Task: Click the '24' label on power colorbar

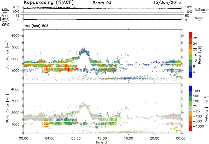Action: (195, 44)
